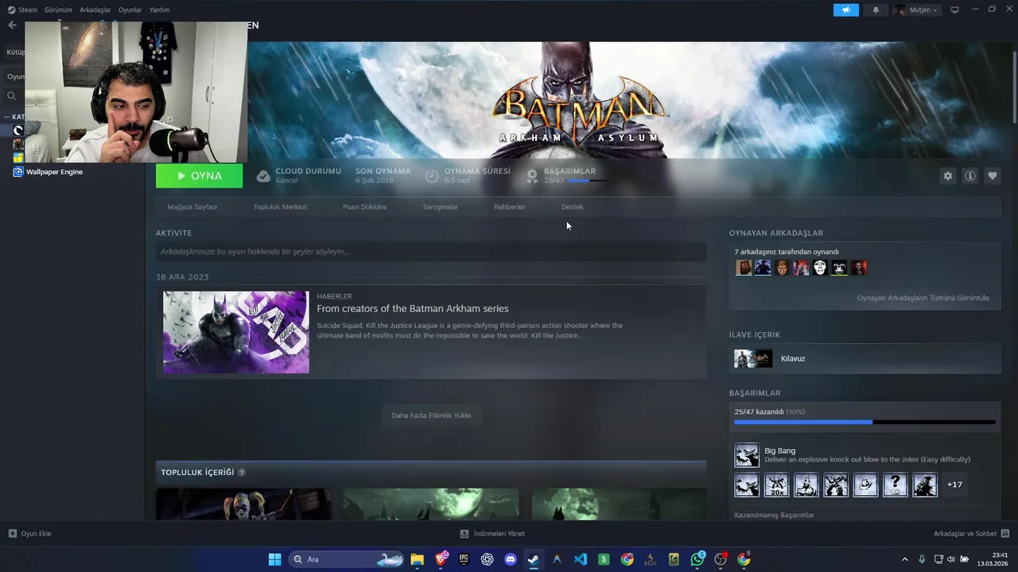Open WhatsApp from the taskbar
Viewport: 1018px width, 572px height.
pos(697,559)
